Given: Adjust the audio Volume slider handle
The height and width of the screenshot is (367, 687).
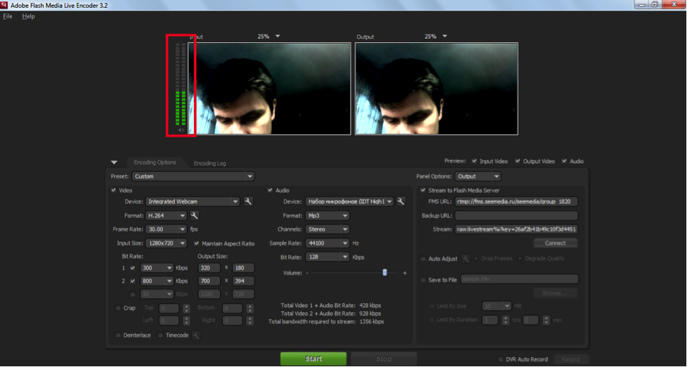Looking at the screenshot, I should coord(384,273).
